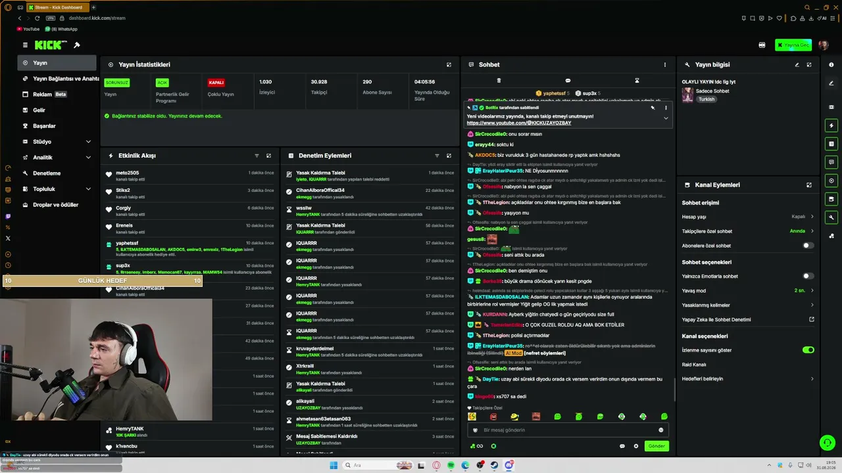Screen dimensions: 842x473
Task: Select Yayın in the sidebar
Action: coord(58,63)
